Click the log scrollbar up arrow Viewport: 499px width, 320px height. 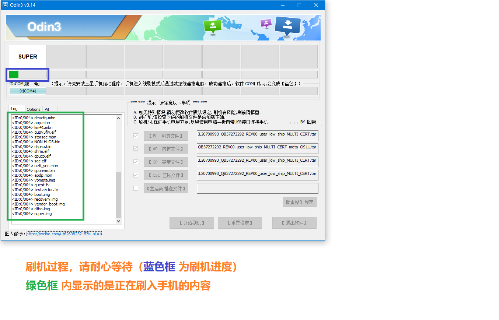tap(119, 118)
